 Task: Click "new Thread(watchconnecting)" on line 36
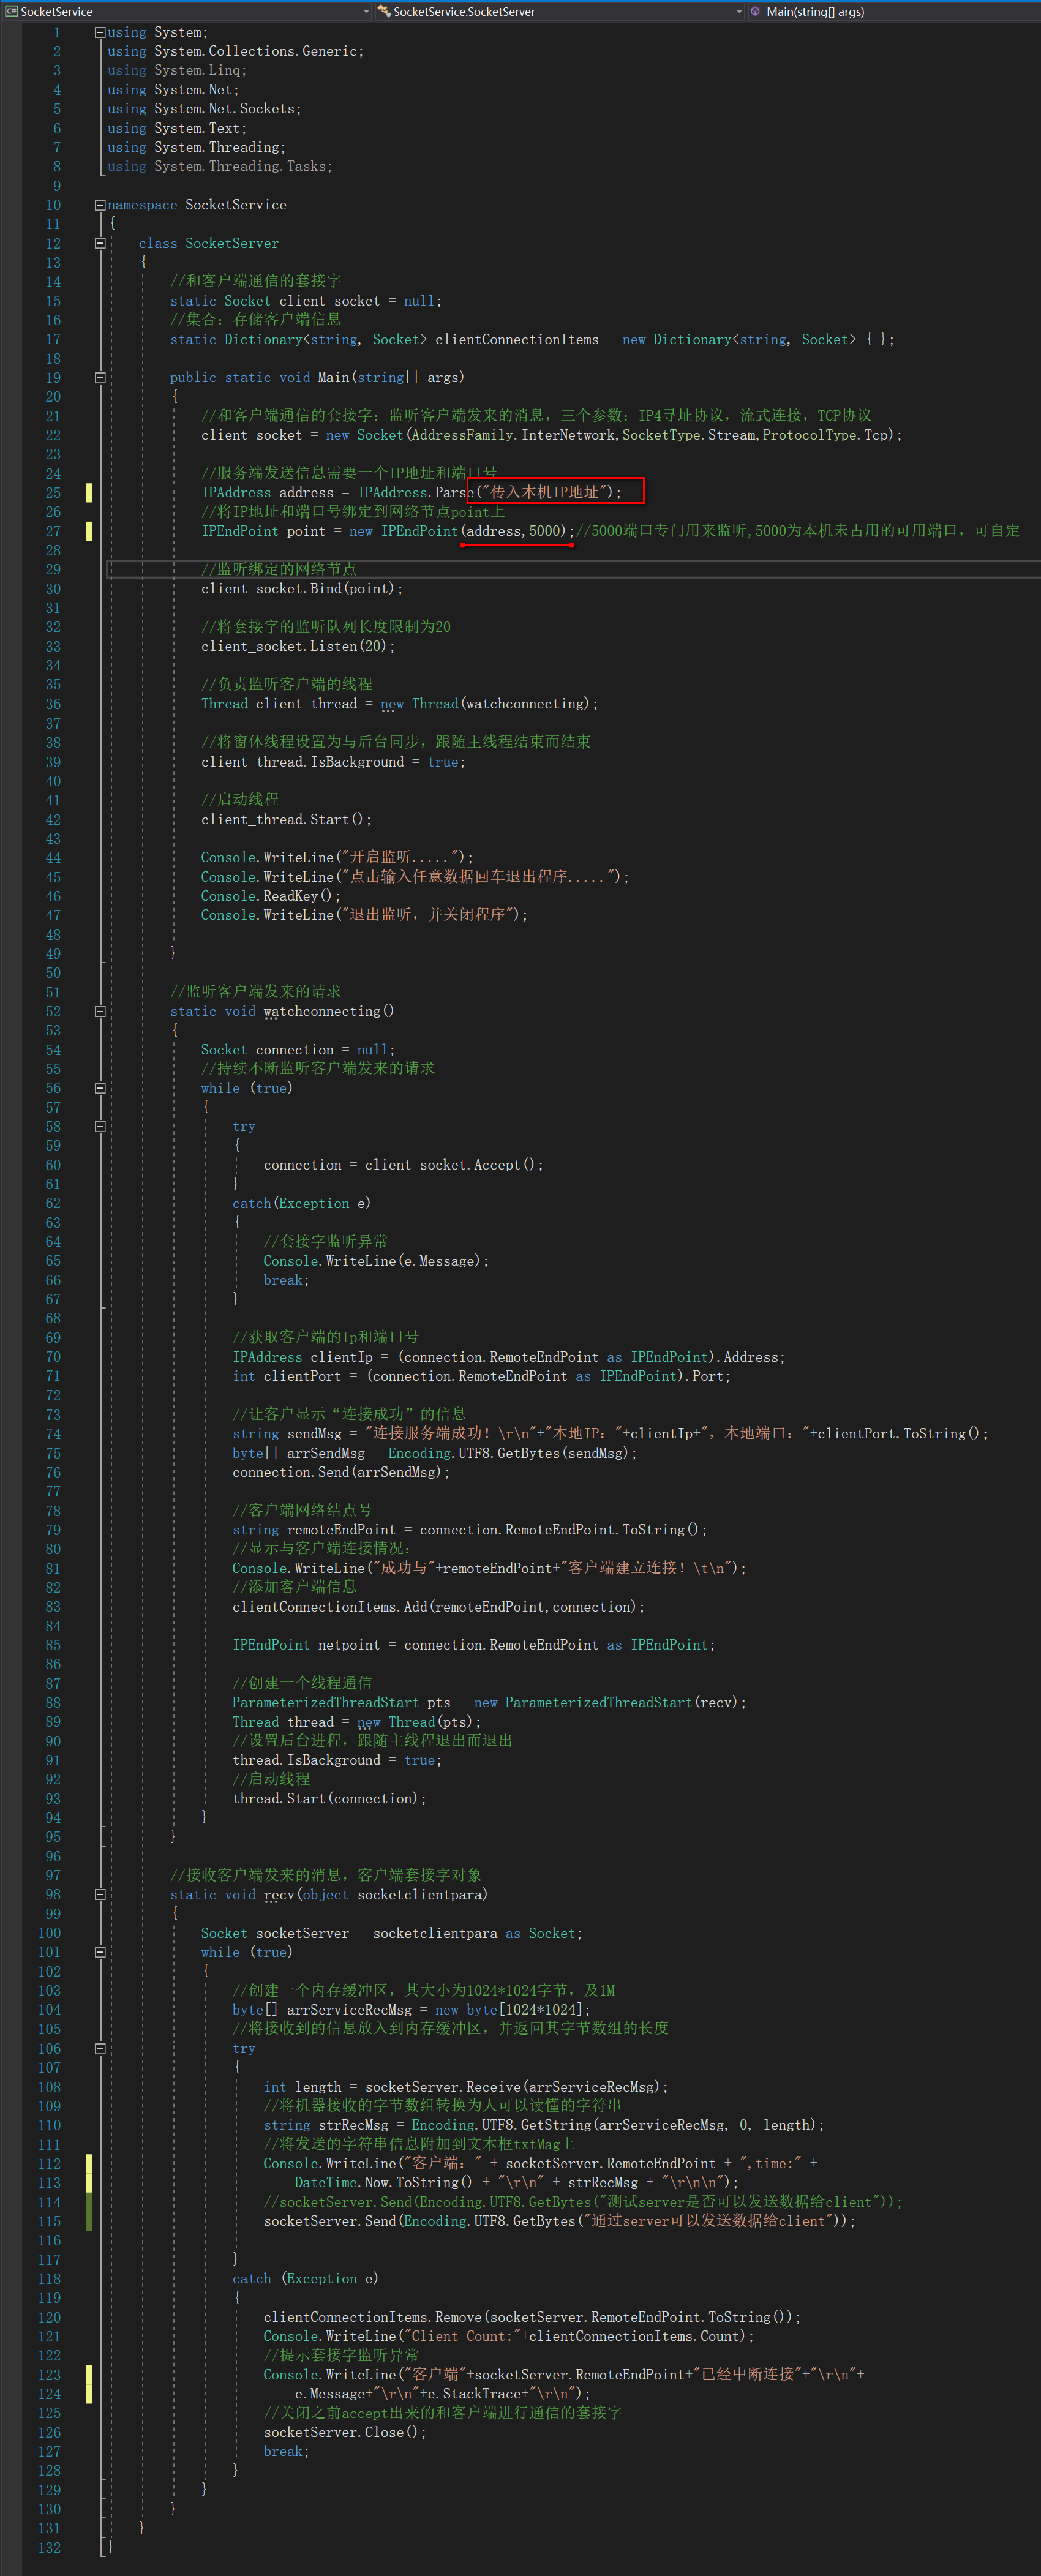click(489, 704)
